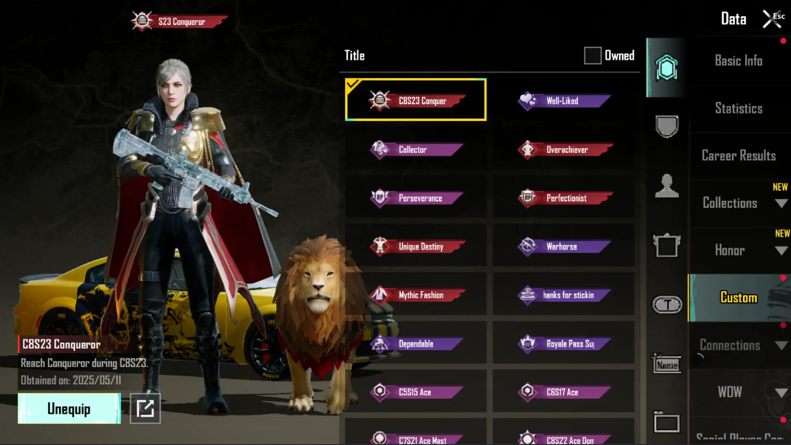The width and height of the screenshot is (791, 445).
Task: Toggle the Owned checkbox
Action: [x=592, y=56]
